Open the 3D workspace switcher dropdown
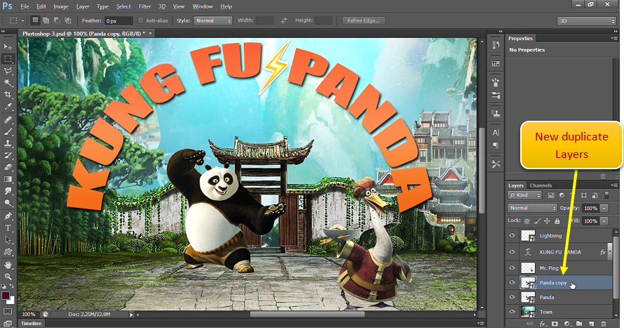The width and height of the screenshot is (624, 330). click(587, 21)
